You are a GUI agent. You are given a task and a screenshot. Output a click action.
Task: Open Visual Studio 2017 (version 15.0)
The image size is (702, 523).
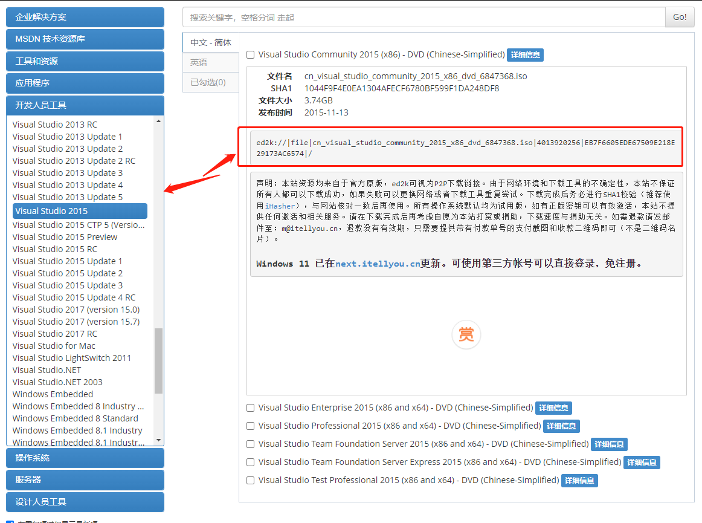[76, 310]
